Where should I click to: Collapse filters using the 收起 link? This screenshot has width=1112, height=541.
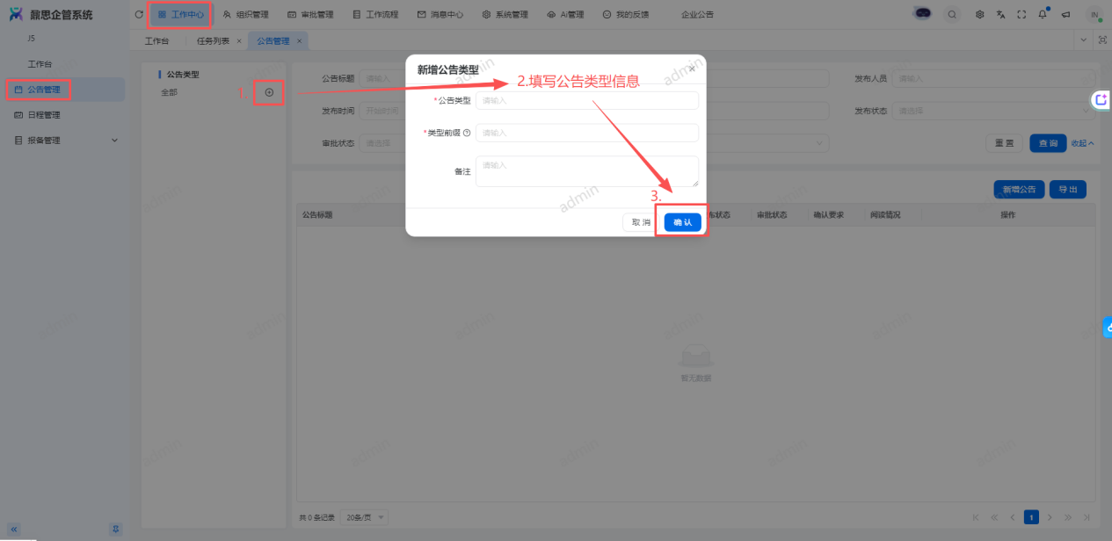[x=1082, y=143]
